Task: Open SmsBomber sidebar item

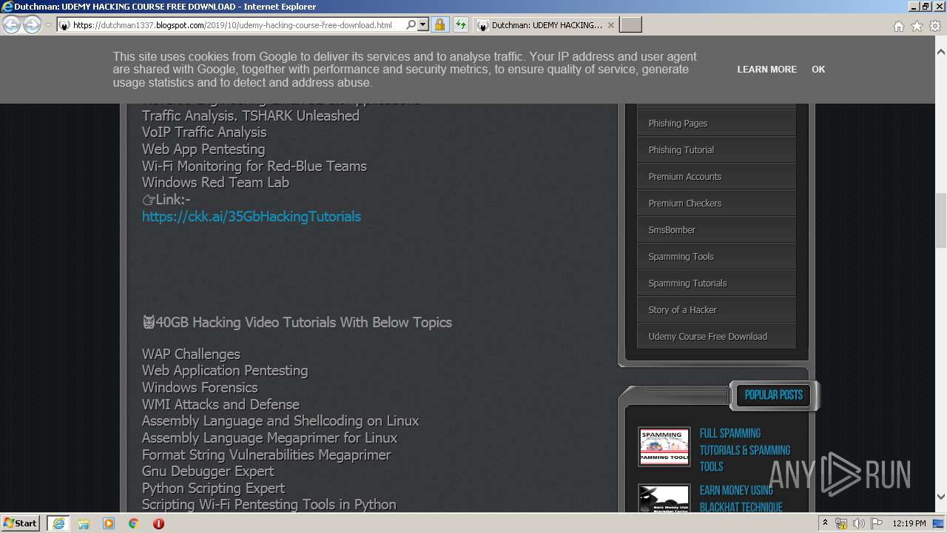Action: pos(716,229)
